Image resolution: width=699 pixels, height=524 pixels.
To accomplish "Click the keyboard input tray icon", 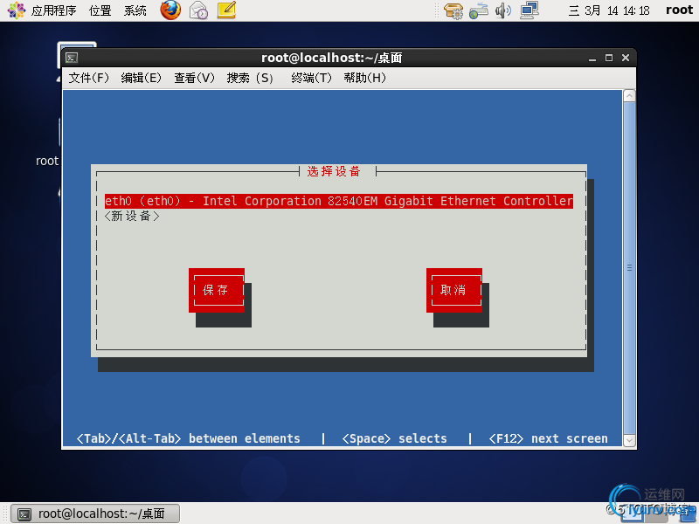I will [x=478, y=10].
